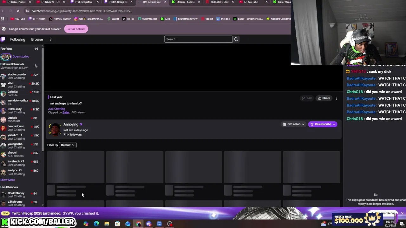Image resolution: width=406 pixels, height=228 pixels.
Task: Open site information icon in address bar
Action: pyautogui.click(x=27, y=11)
